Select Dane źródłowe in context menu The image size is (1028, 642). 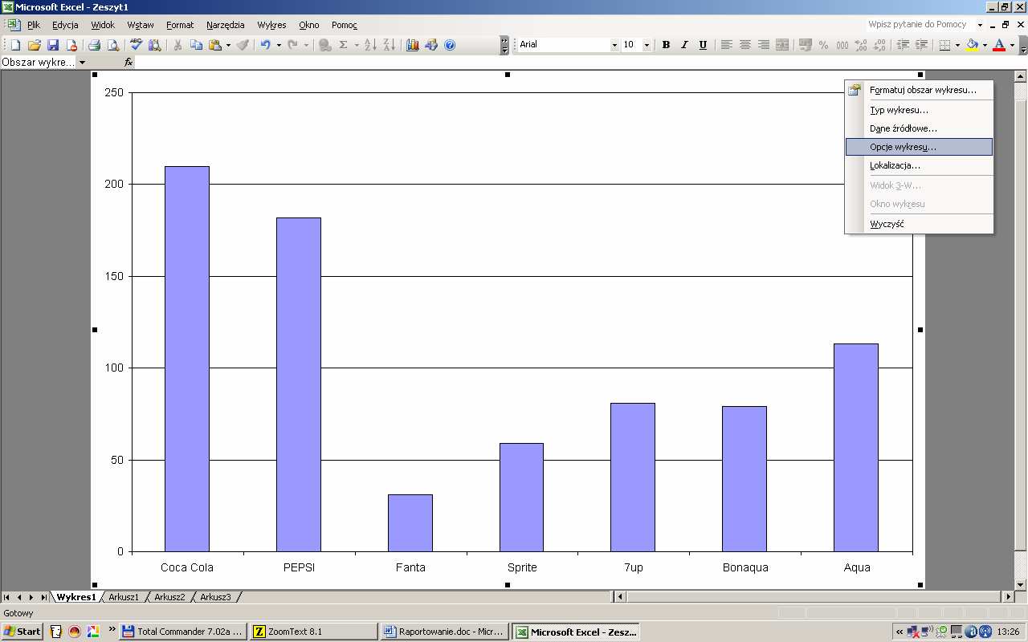pyautogui.click(x=919, y=128)
